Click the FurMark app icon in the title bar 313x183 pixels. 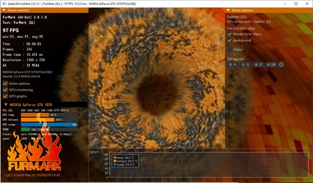point(4,4)
